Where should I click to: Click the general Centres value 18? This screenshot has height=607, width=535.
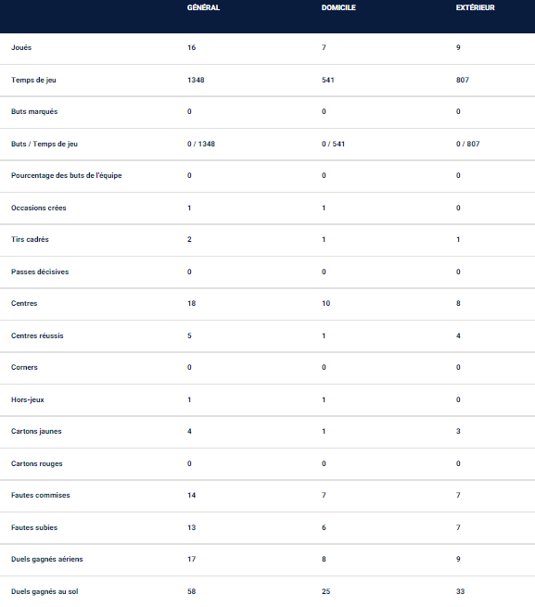point(191,304)
